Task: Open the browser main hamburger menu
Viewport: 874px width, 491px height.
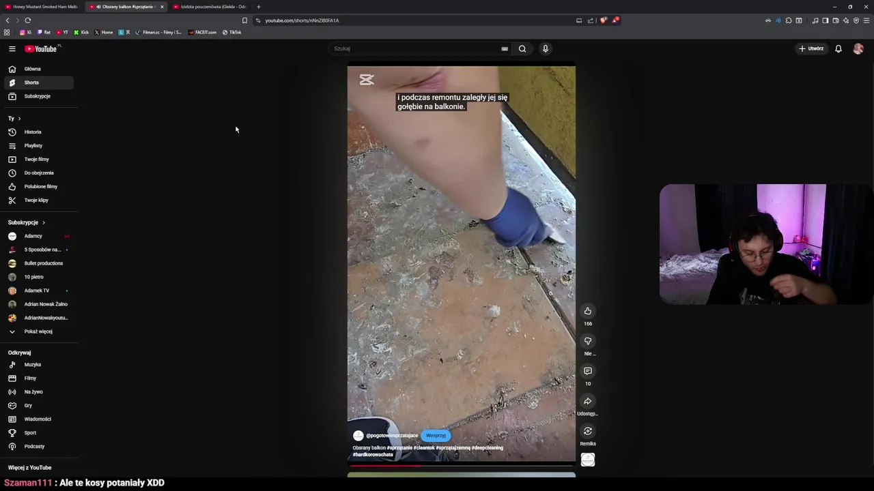Action: 866,20
